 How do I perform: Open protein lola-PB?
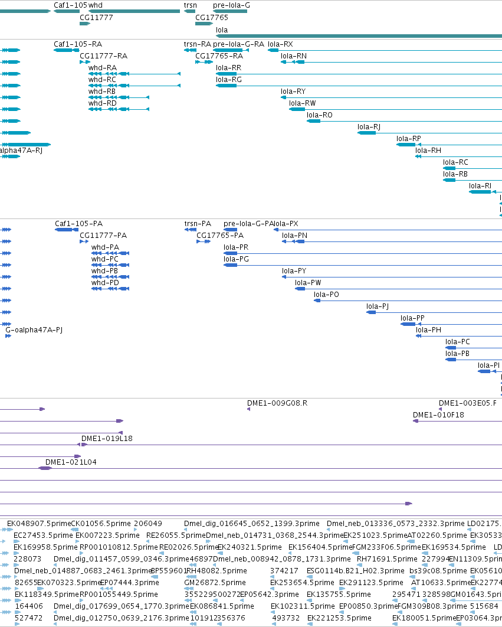[x=457, y=354]
